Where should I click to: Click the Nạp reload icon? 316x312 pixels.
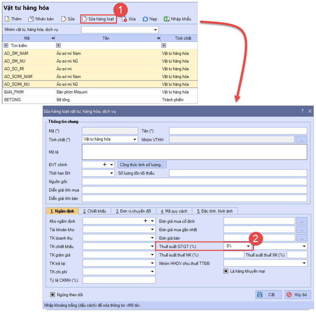145,19
